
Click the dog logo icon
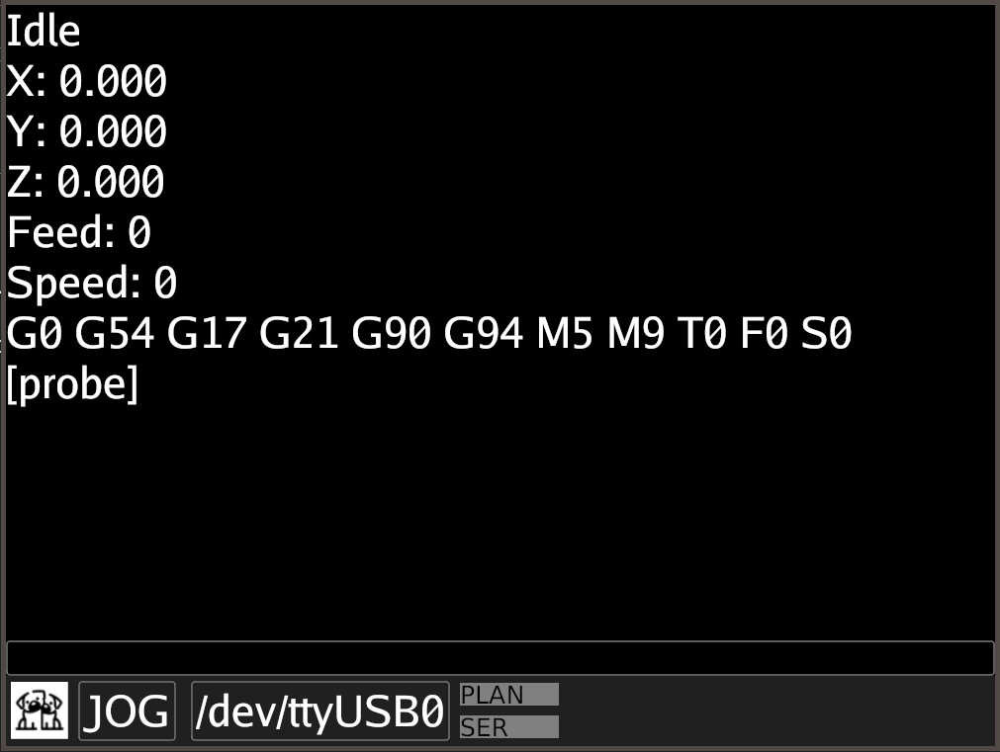[40, 710]
